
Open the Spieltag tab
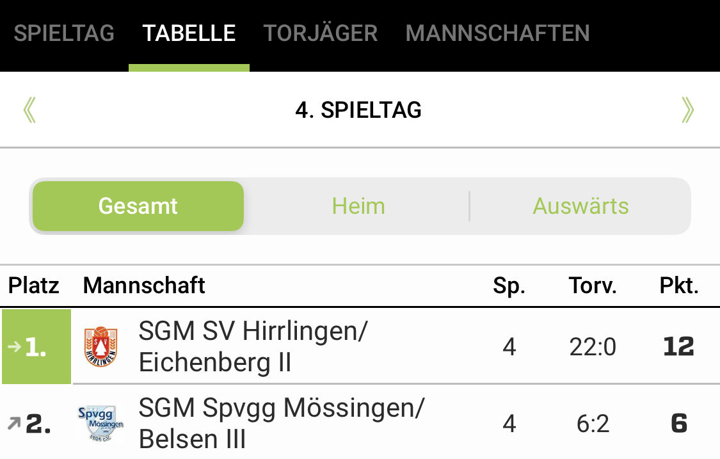pos(64,33)
